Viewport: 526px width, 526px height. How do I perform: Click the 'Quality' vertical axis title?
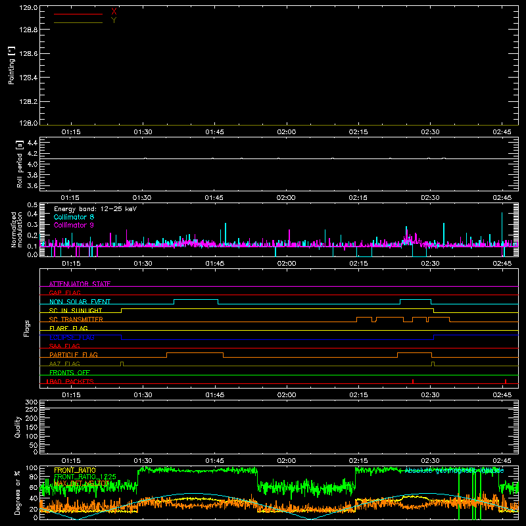[x=18, y=427]
